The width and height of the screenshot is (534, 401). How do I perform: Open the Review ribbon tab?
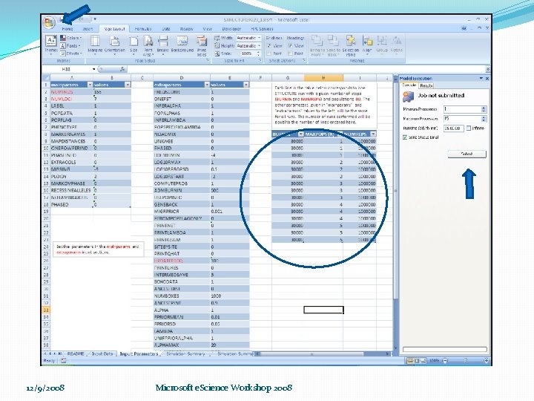click(x=186, y=29)
